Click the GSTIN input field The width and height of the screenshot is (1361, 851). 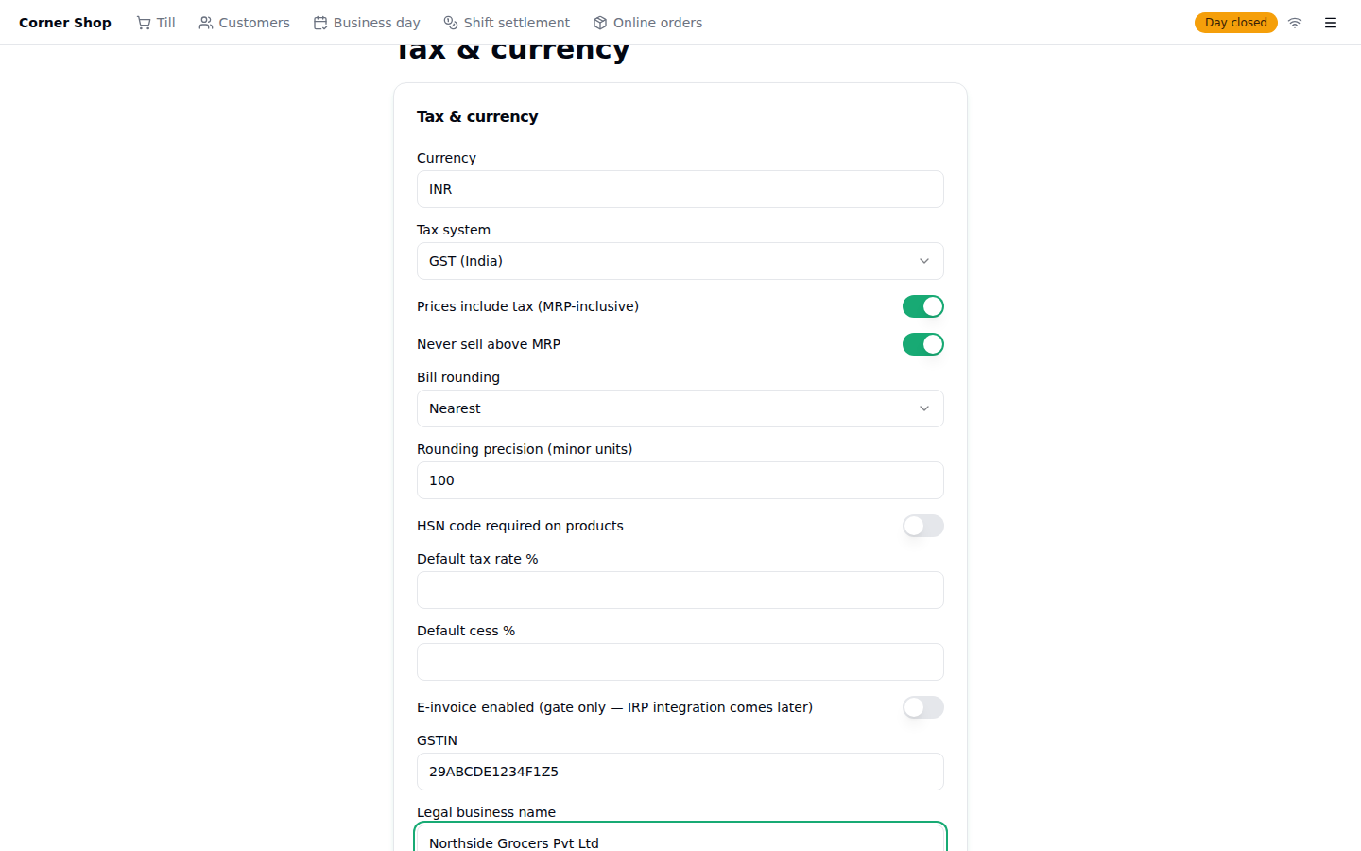click(x=680, y=772)
